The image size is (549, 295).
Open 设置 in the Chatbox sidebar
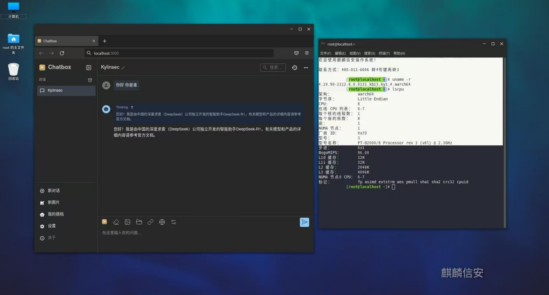pyautogui.click(x=51, y=226)
